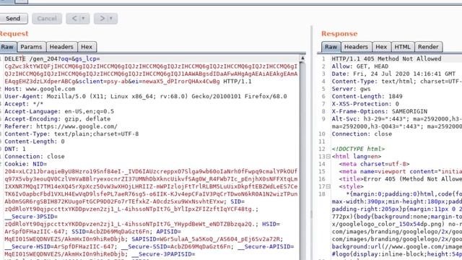Click the Alt-Svc response header line
The width and height of the screenshot is (462, 260).
click(397, 119)
